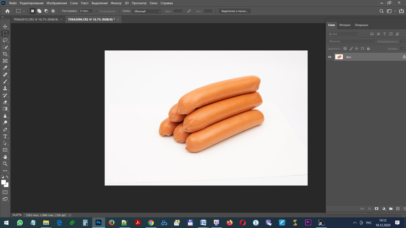Choose Intersect with selection mode
406x228 pixels.
[53, 11]
